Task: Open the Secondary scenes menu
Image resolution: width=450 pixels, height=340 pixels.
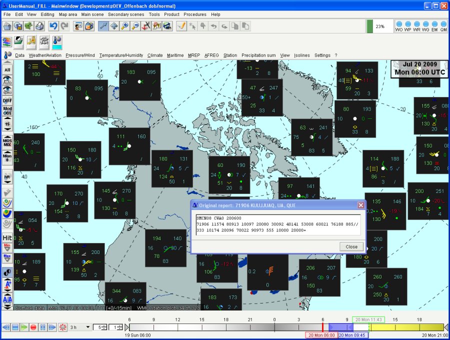Action: [x=126, y=14]
